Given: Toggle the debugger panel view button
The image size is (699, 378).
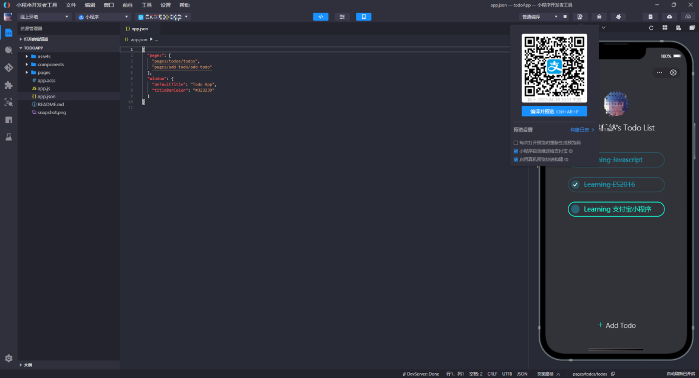Looking at the screenshot, I should [342, 16].
